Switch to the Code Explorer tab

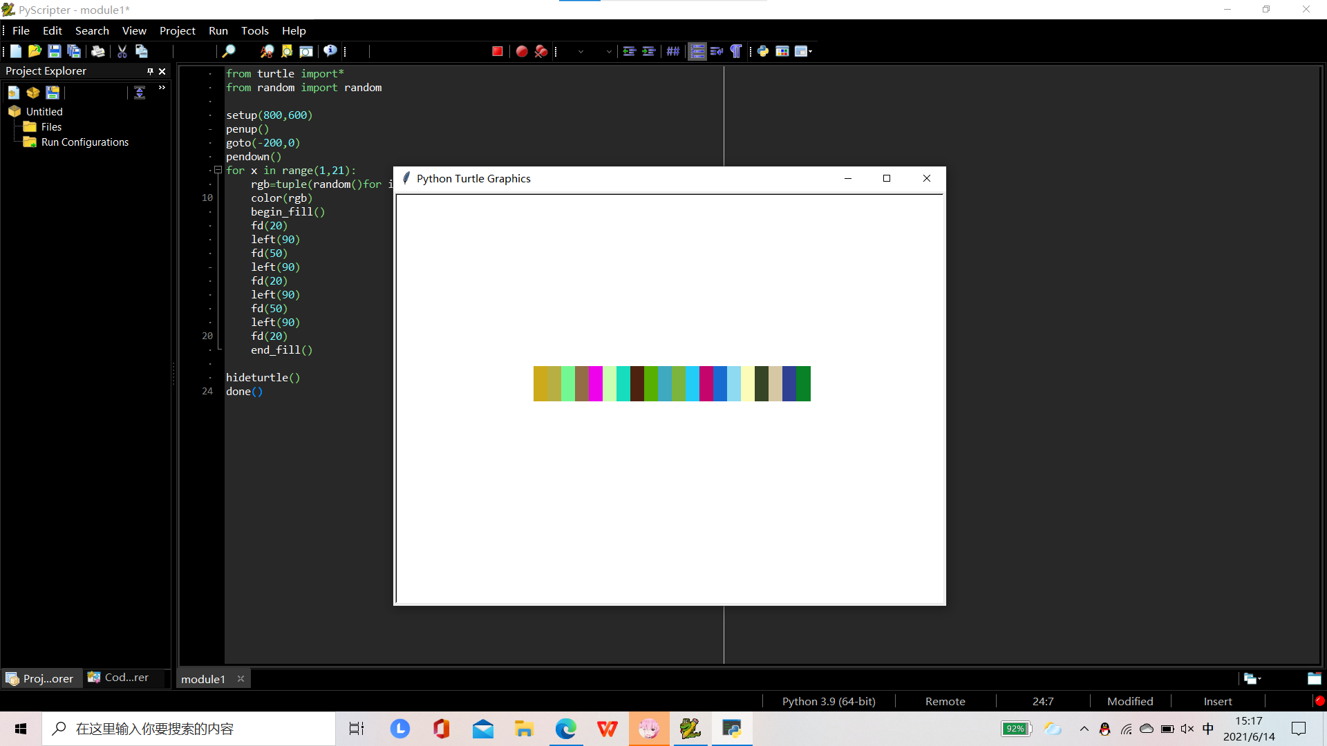[x=118, y=678]
